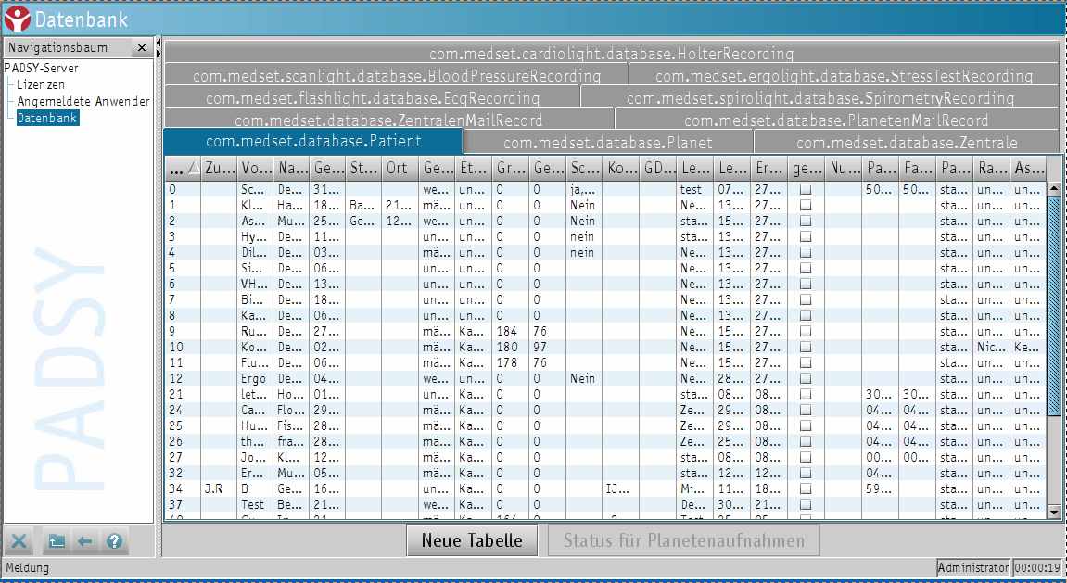Image resolution: width=1067 pixels, height=583 pixels.
Task: Tick the checkbox in row 10
Action: 806,347
